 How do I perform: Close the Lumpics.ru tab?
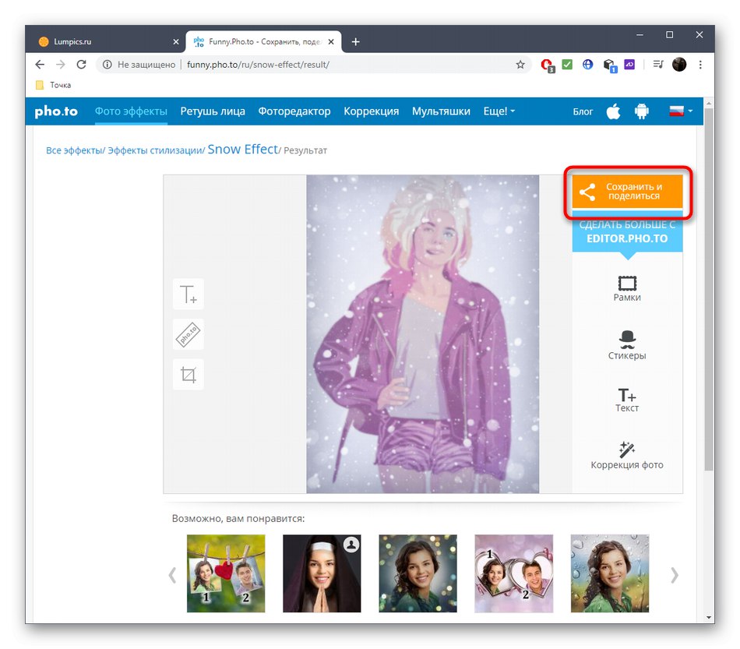pos(176,42)
